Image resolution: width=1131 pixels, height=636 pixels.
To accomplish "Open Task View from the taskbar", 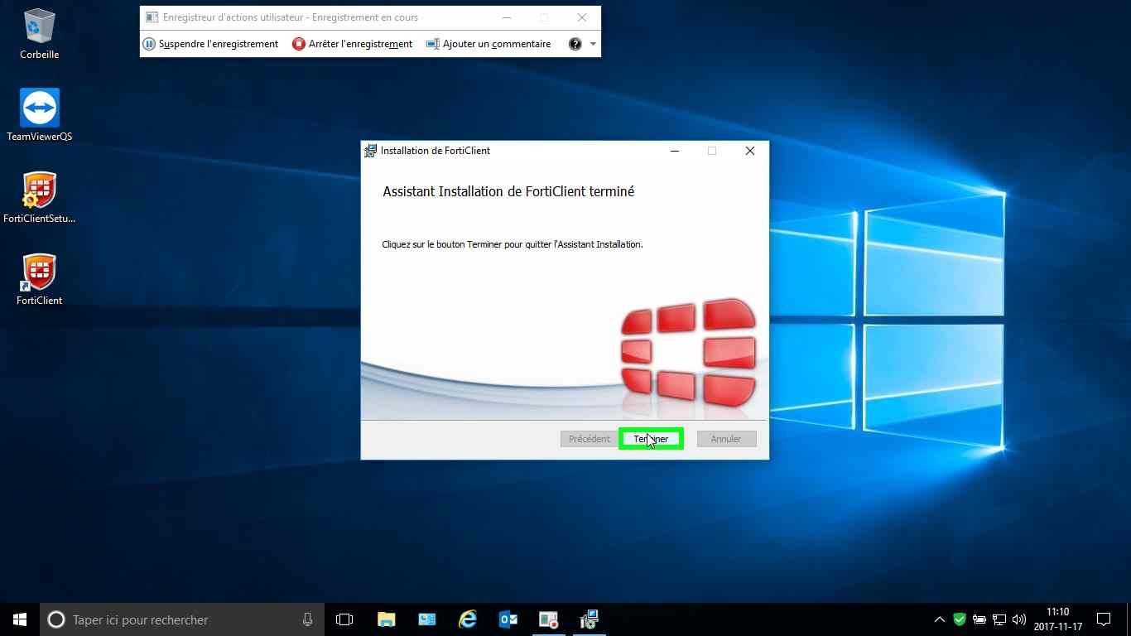I will tap(344, 619).
